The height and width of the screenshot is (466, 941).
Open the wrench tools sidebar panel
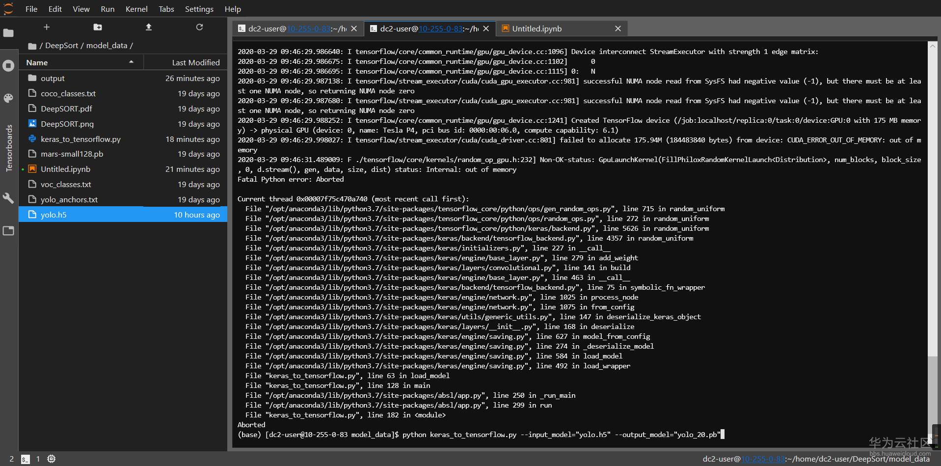[x=8, y=198]
